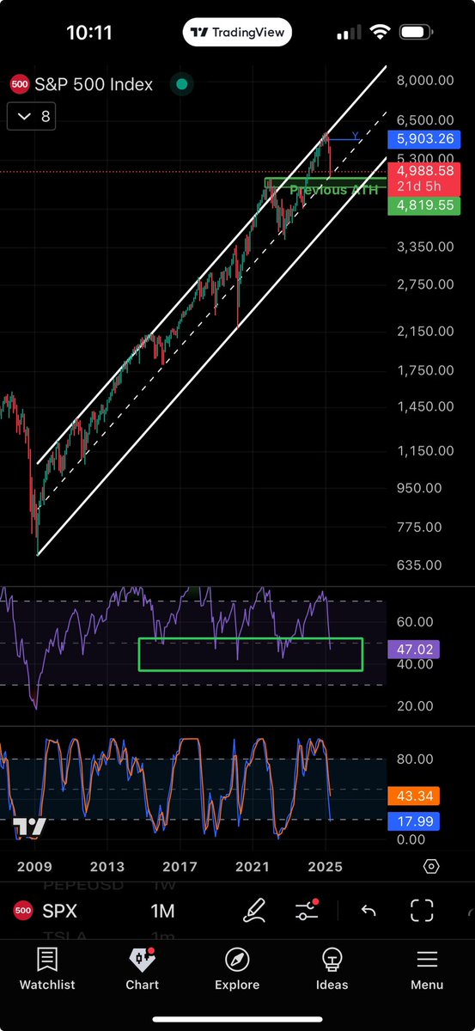Image resolution: width=475 pixels, height=1031 pixels.
Task: Tap the 1,150.00 price scale label
Action: pyautogui.click(x=425, y=450)
